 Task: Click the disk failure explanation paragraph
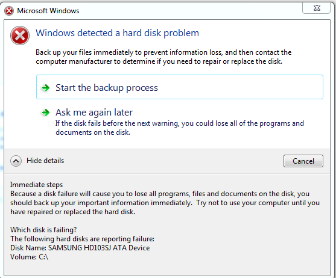tap(165, 203)
